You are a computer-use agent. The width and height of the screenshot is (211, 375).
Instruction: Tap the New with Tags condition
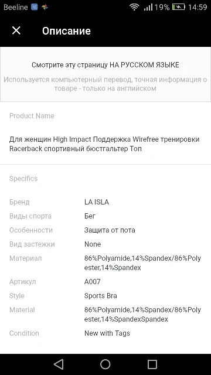(x=107, y=333)
